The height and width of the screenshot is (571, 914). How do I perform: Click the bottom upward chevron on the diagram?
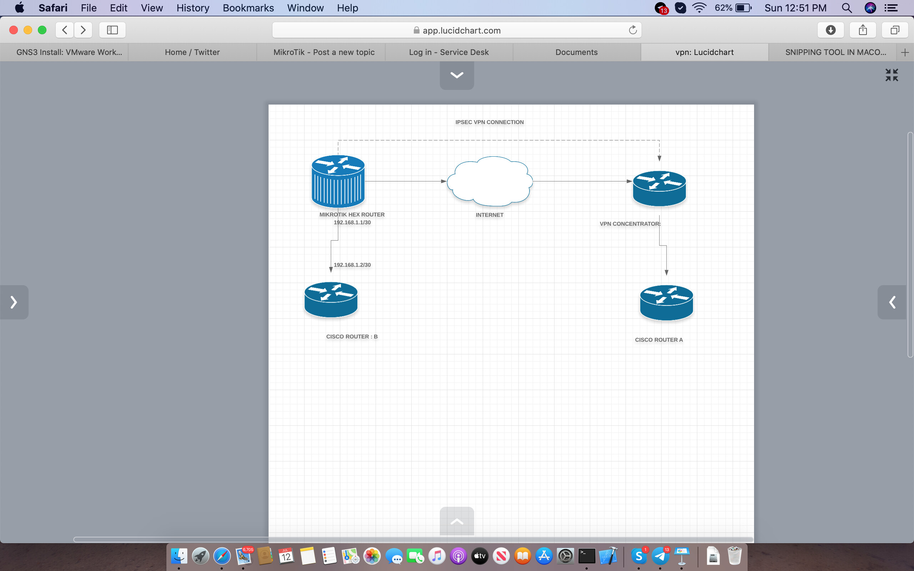(x=456, y=521)
